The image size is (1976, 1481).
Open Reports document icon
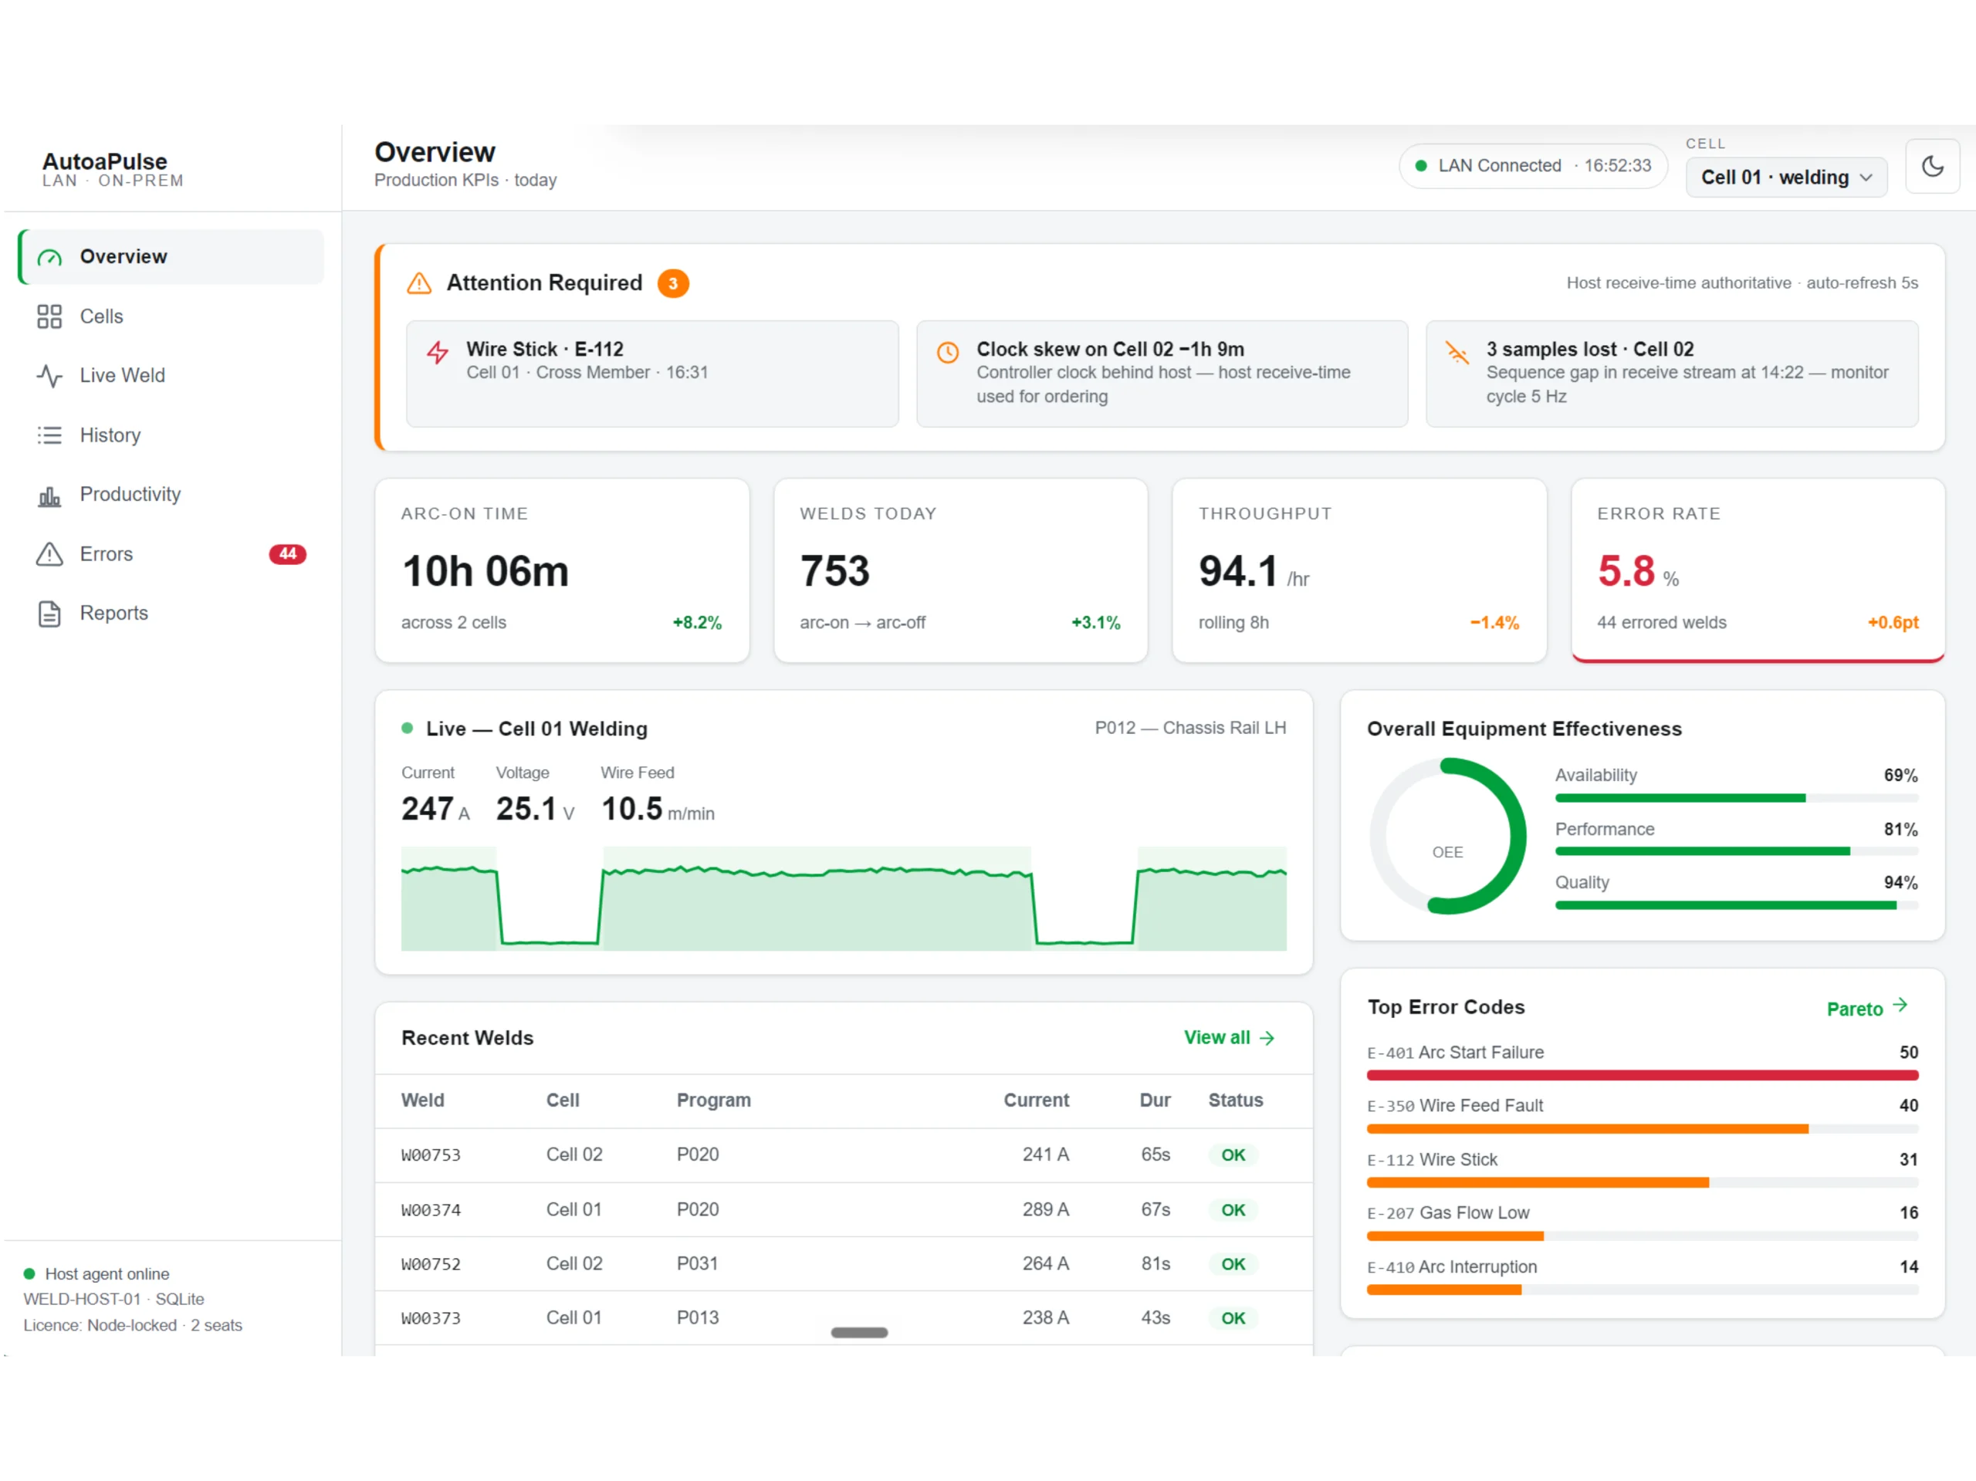(x=49, y=614)
